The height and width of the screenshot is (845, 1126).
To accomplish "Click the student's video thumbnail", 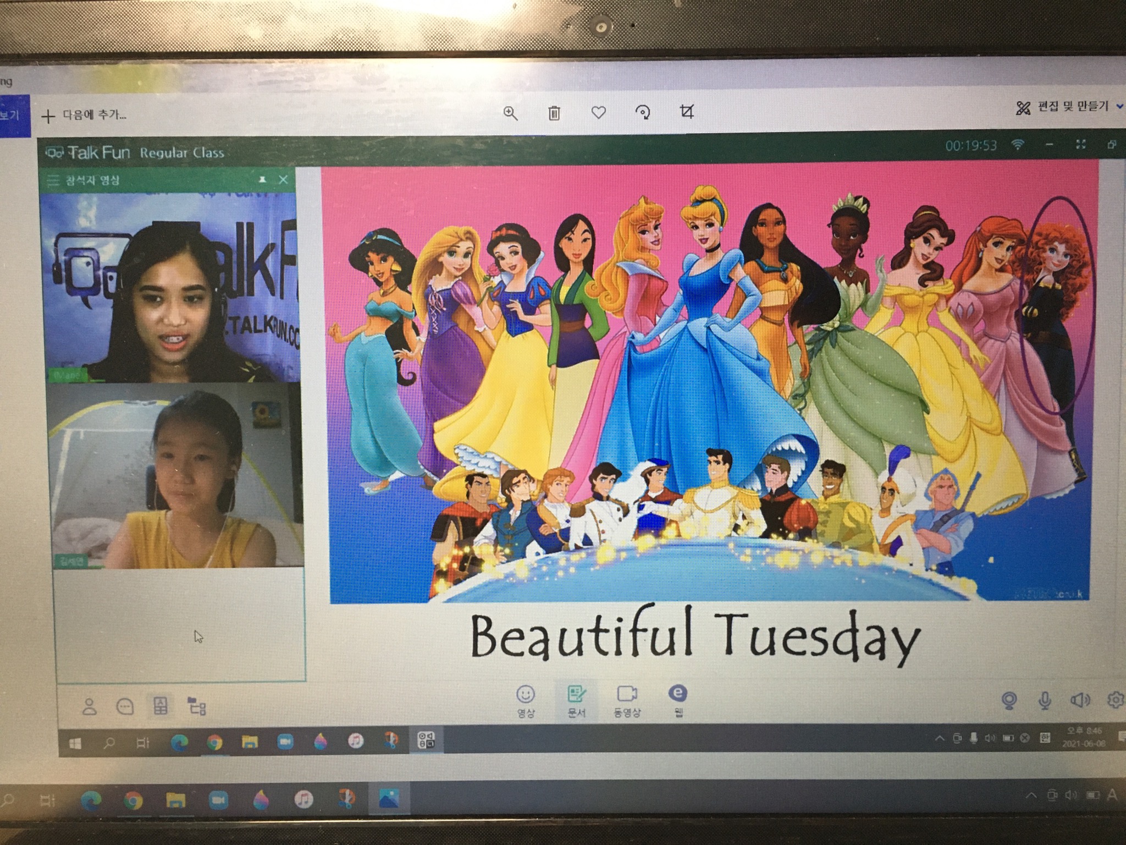I will tap(177, 476).
